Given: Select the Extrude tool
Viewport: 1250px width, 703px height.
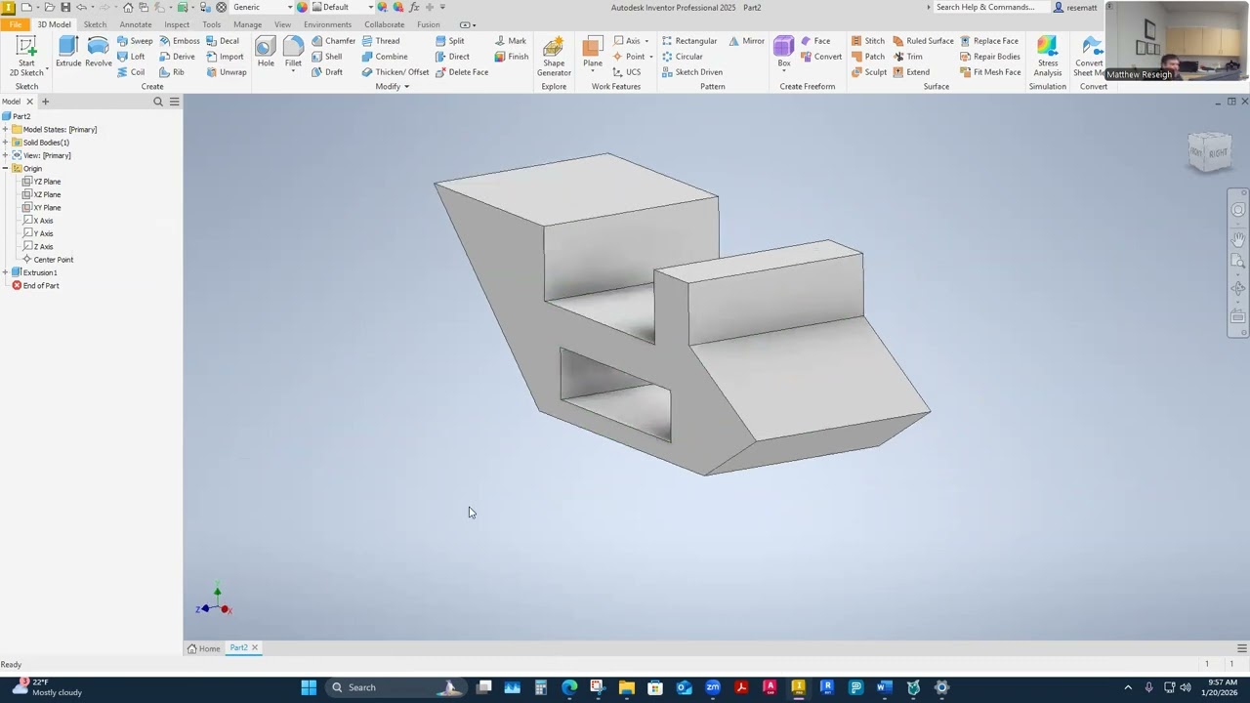Looking at the screenshot, I should [x=68, y=52].
